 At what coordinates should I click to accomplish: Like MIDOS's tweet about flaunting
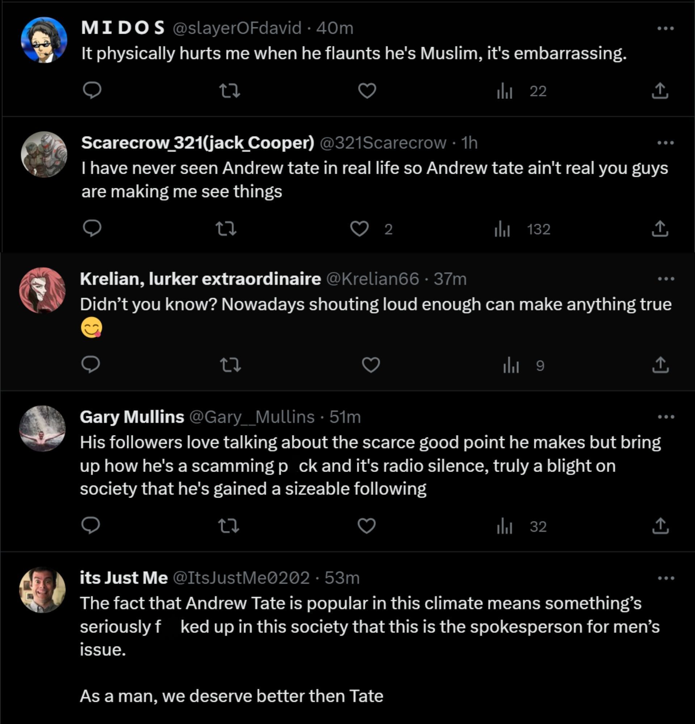click(x=367, y=90)
